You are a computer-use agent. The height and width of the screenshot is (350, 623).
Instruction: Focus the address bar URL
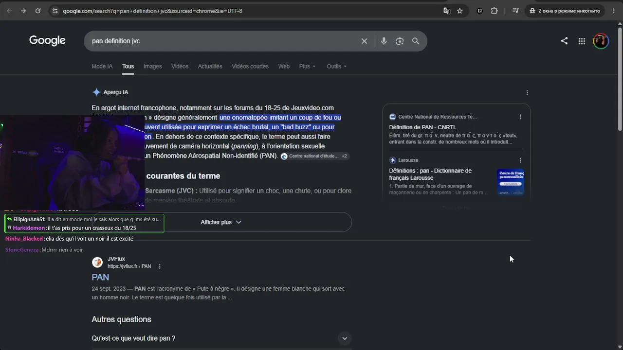[x=152, y=11]
